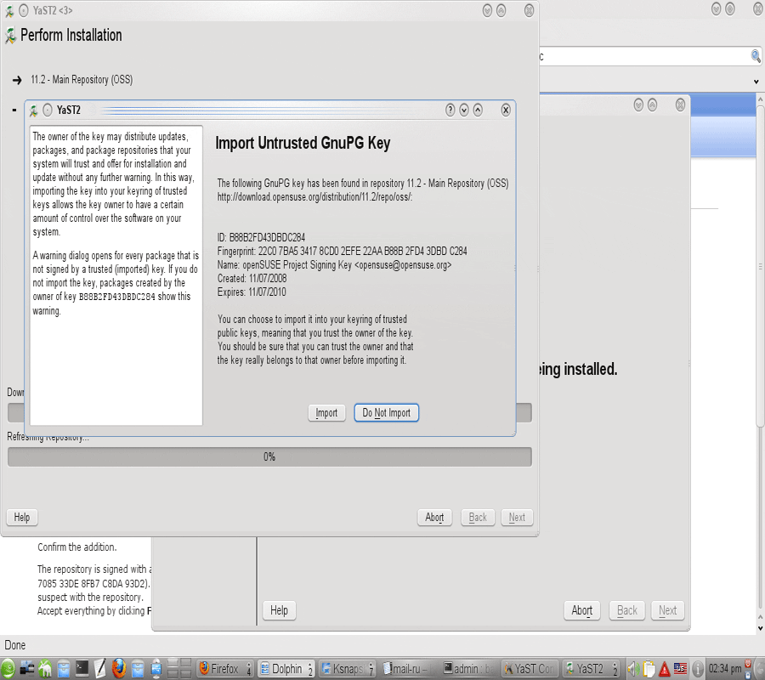Switch to mail-ru taskbar window
765x680 pixels.
408,669
